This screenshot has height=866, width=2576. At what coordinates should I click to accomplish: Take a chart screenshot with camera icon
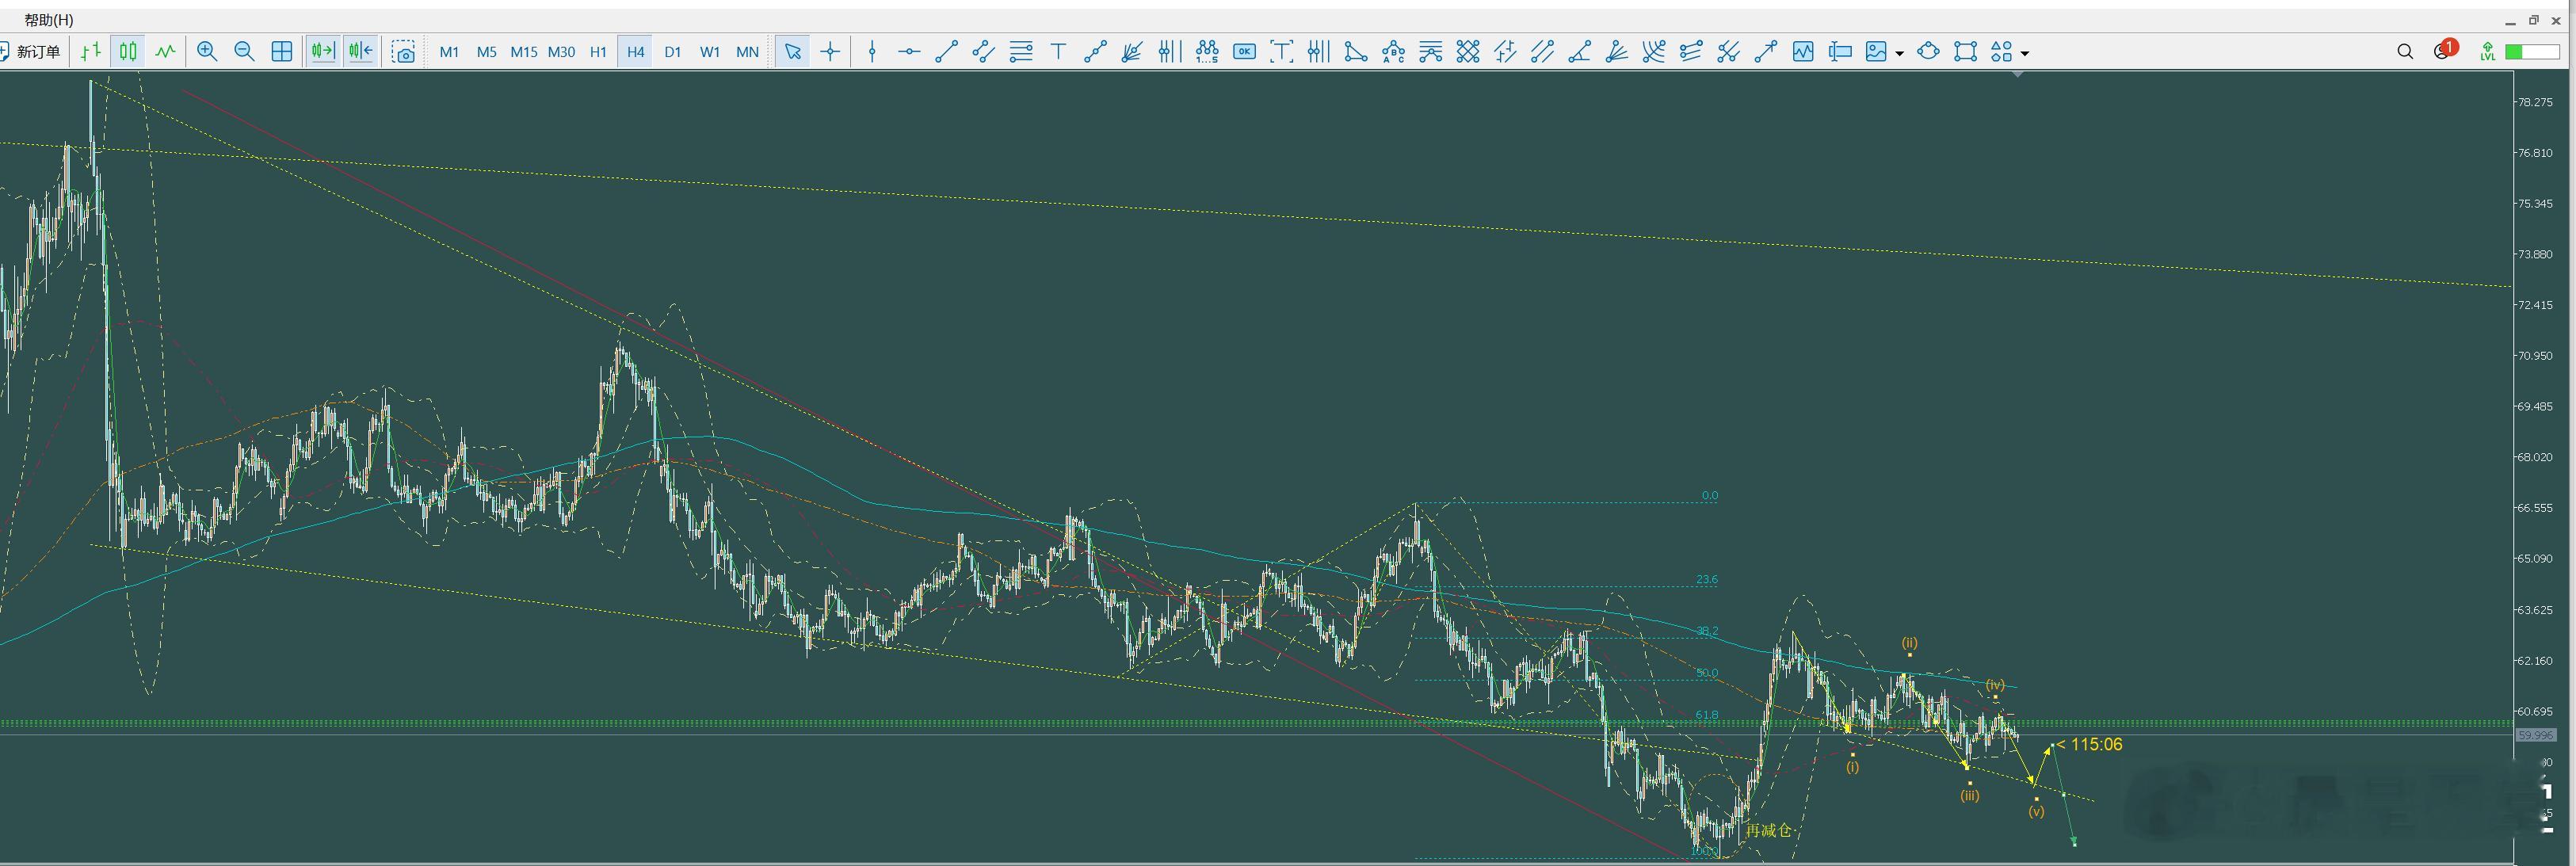pyautogui.click(x=404, y=52)
